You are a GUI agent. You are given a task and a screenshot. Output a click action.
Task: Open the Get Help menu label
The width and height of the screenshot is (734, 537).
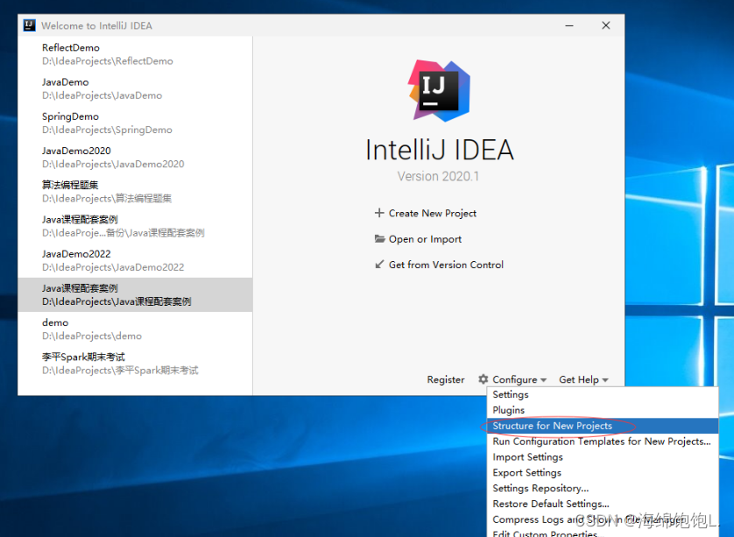[x=579, y=379]
